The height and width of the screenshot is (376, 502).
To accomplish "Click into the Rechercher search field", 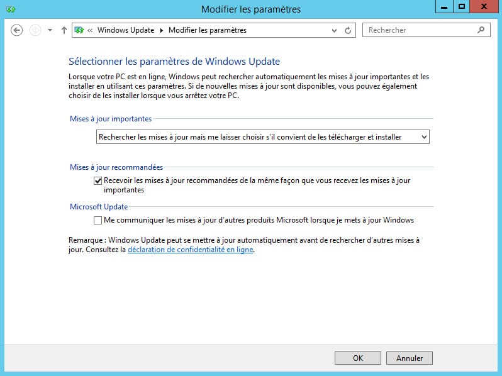I will click(x=418, y=30).
